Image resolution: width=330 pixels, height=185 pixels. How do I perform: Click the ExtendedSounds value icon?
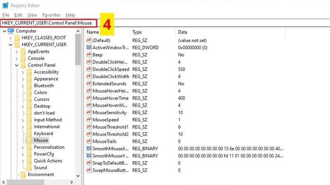tap(89, 83)
